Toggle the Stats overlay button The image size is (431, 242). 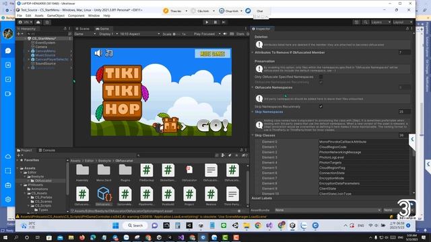pos(240,34)
